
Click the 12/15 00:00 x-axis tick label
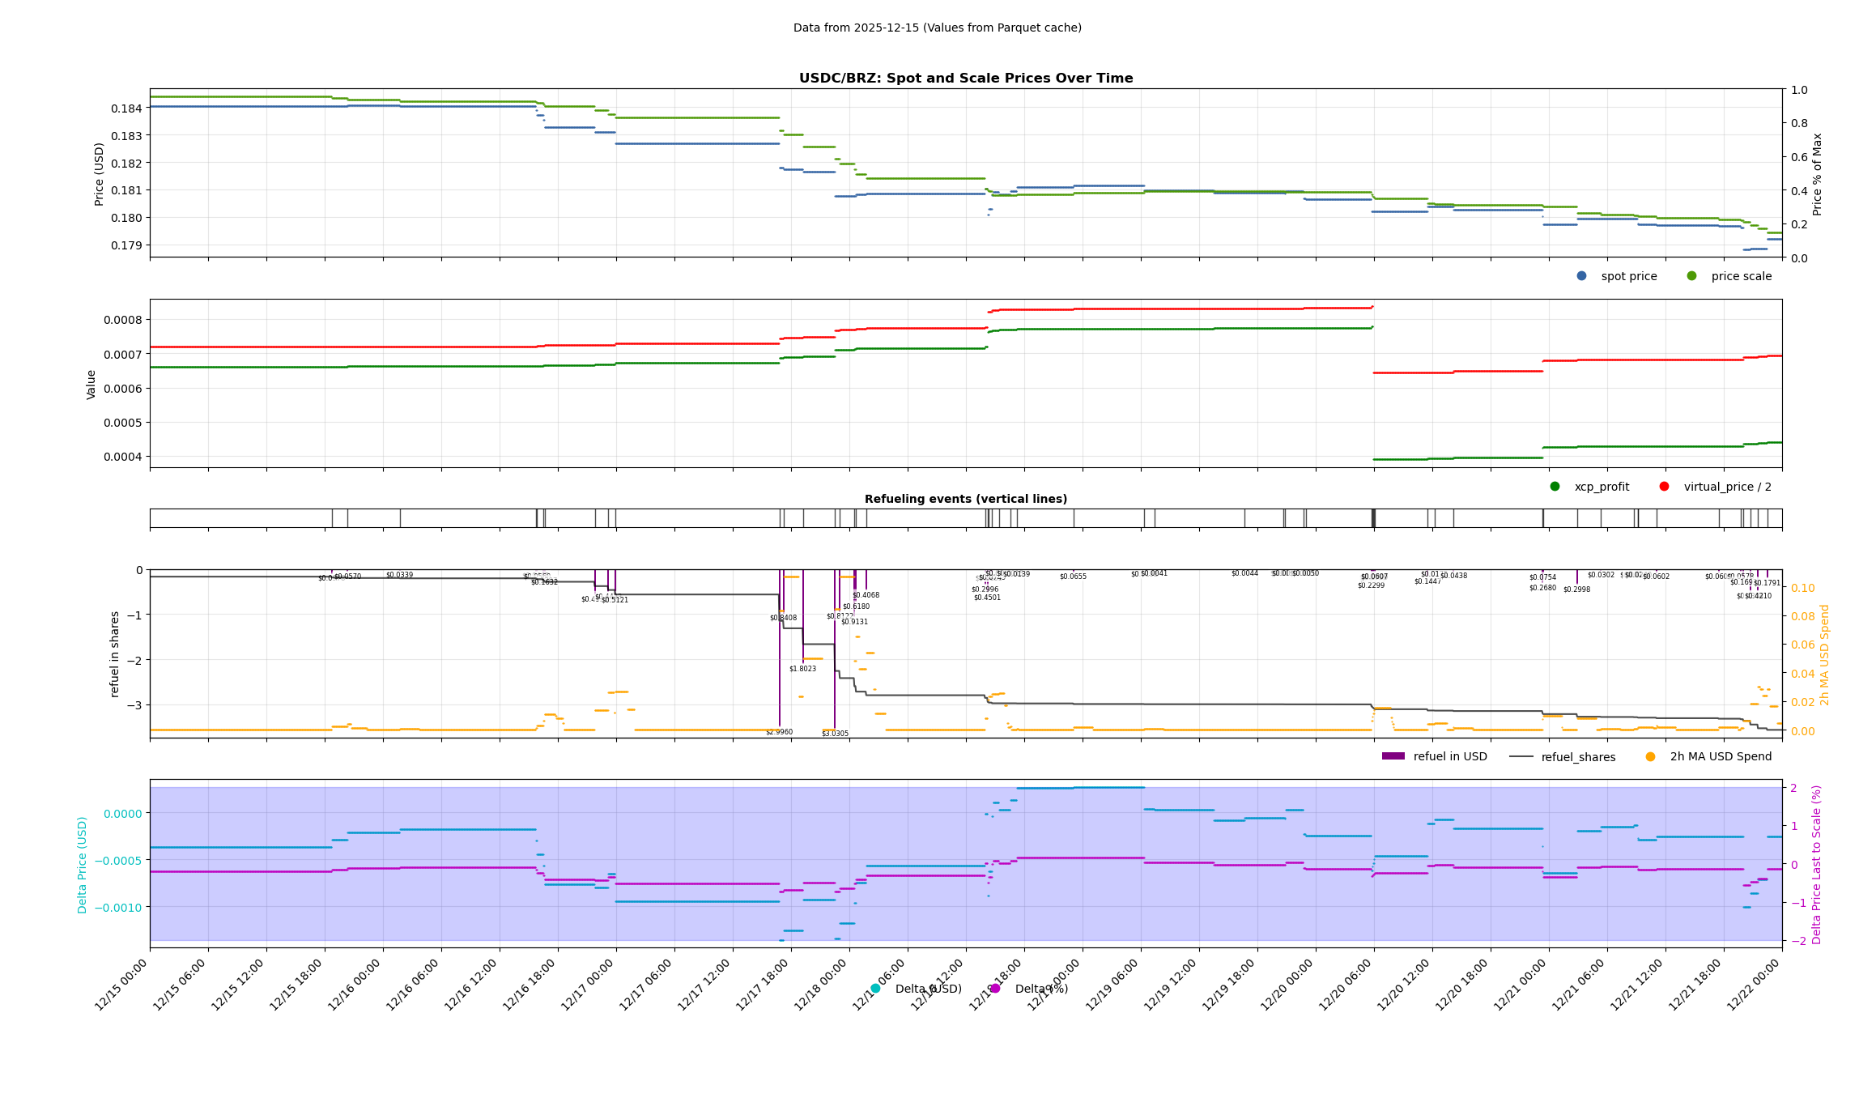121,985
